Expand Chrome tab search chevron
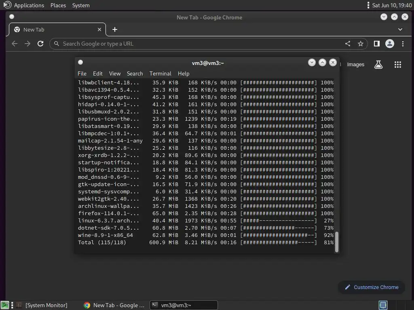 click(x=400, y=29)
